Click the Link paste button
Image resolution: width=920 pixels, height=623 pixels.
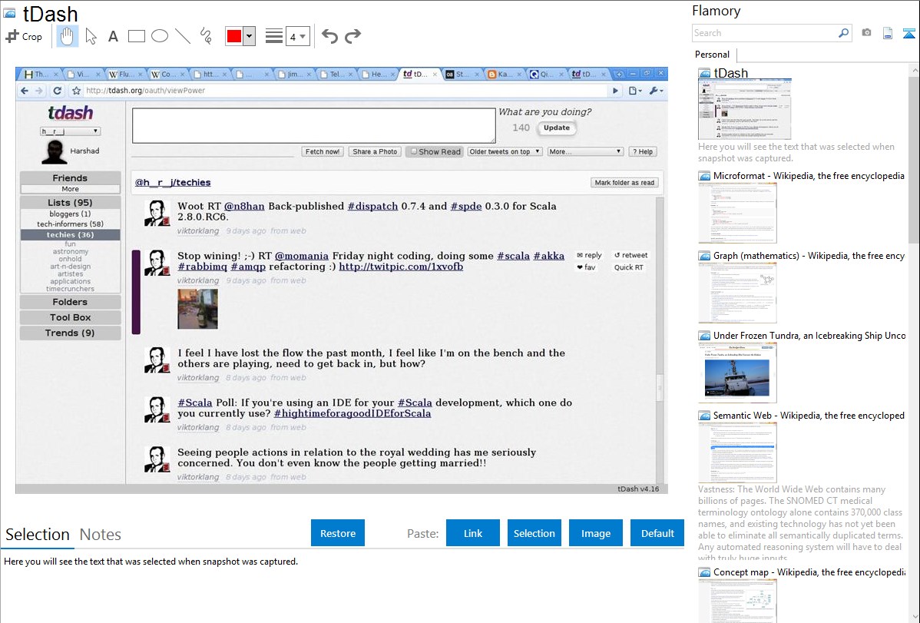(473, 533)
